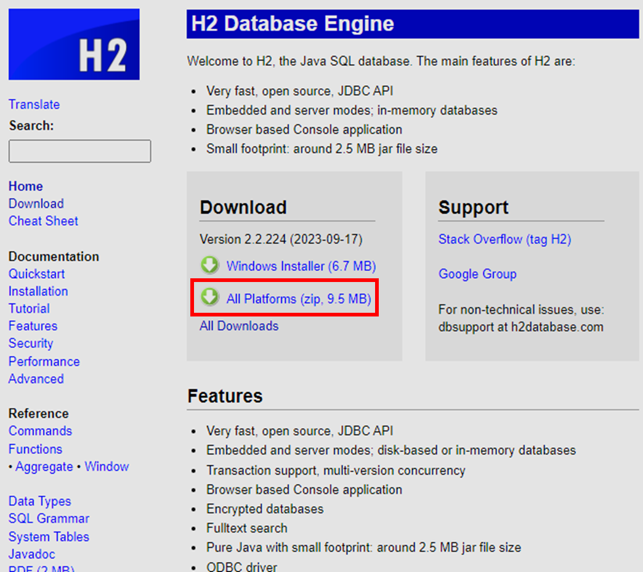Click Pure Java with small footprint bullet

(364, 547)
